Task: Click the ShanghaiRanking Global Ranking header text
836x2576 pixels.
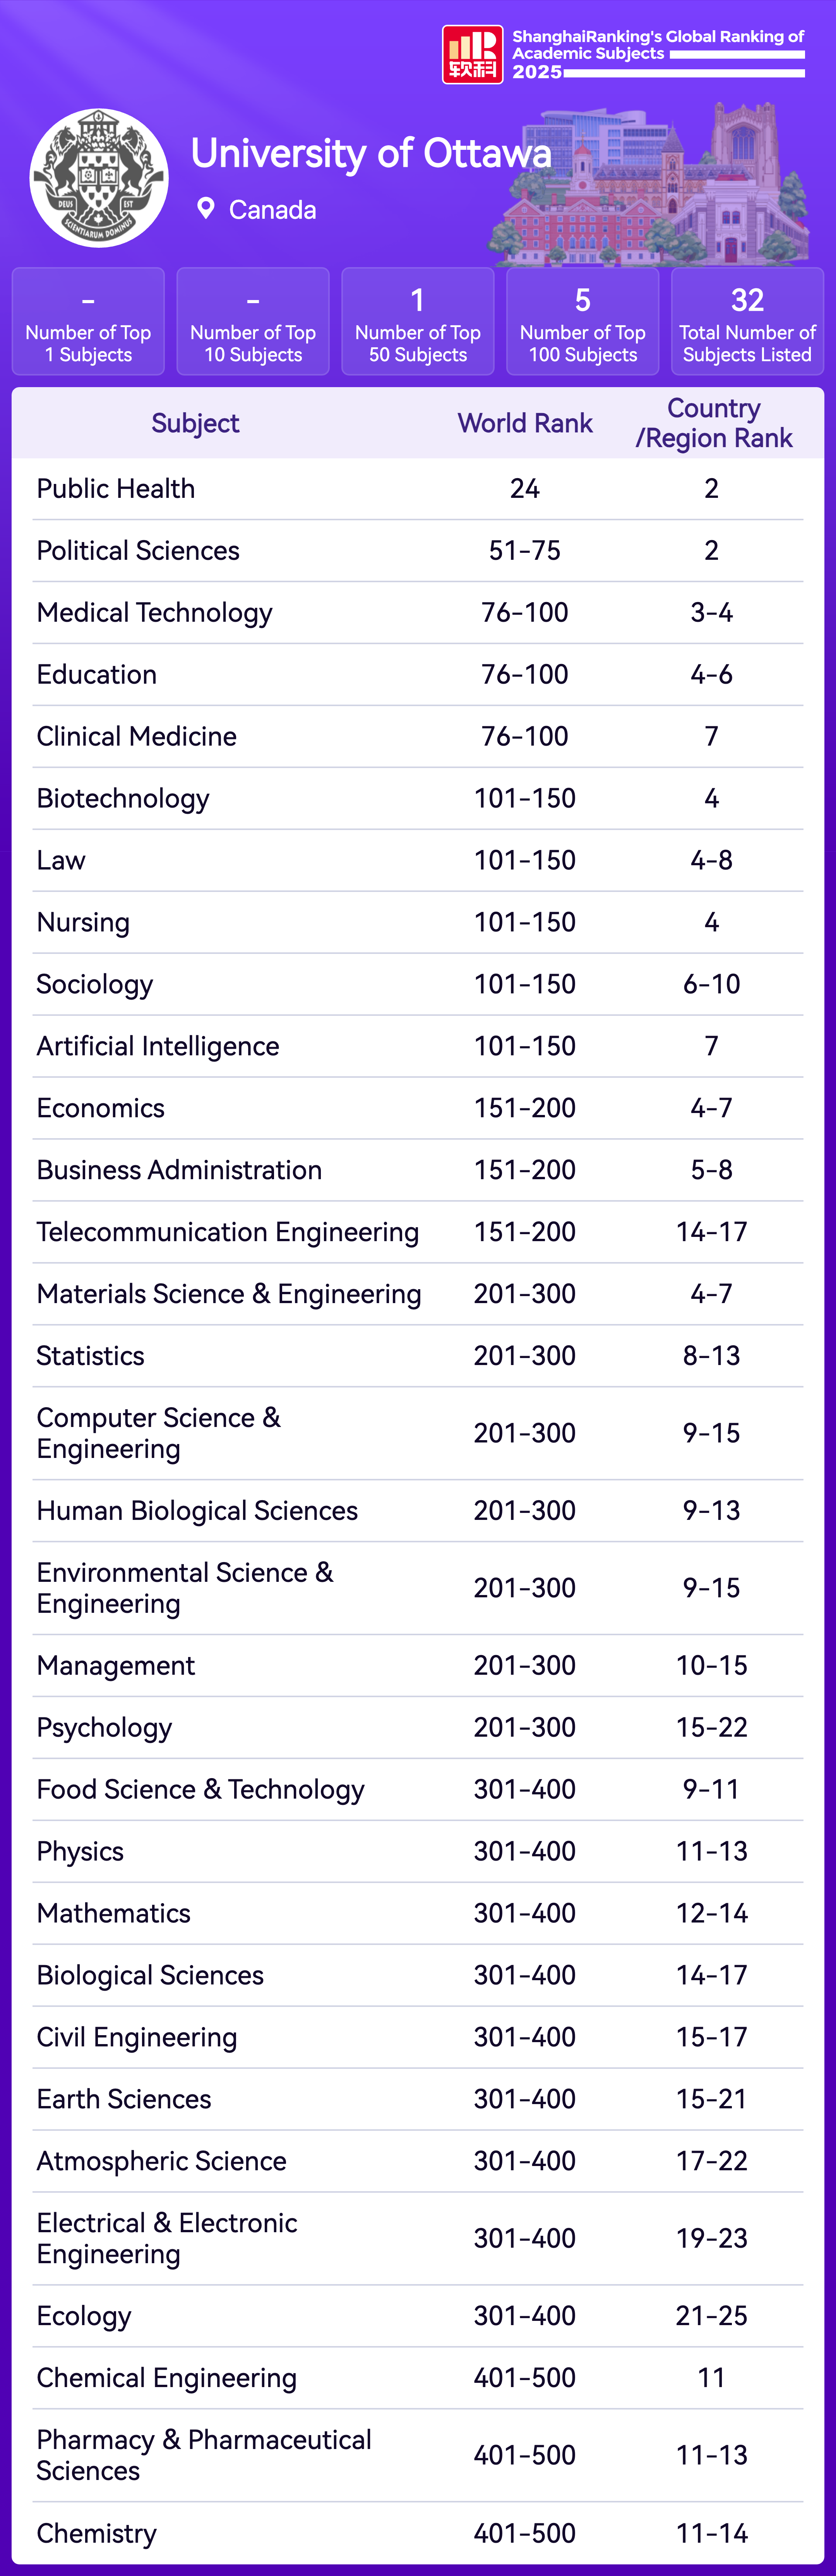Action: (657, 45)
